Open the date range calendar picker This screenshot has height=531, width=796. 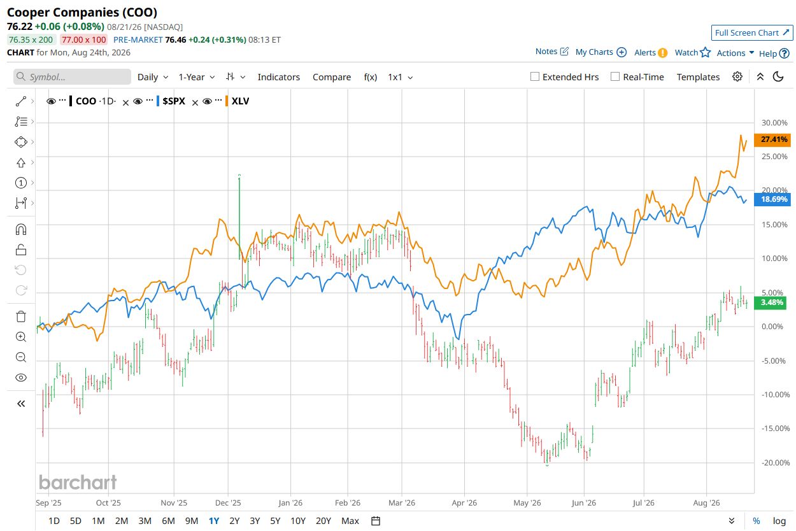[x=376, y=521]
